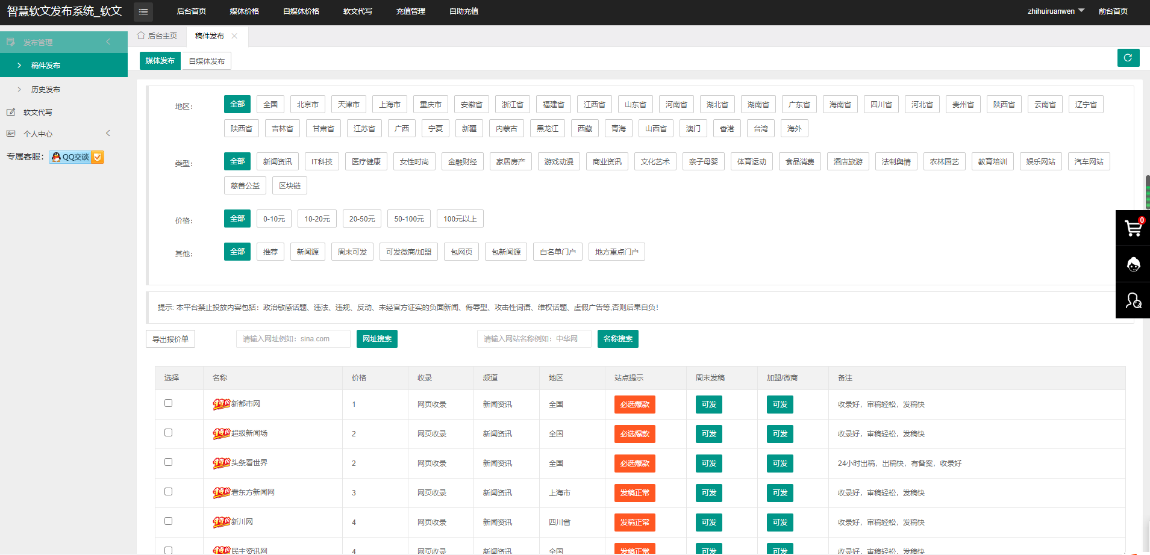
Task: Open the shopping cart floating icon
Action: point(1133,228)
